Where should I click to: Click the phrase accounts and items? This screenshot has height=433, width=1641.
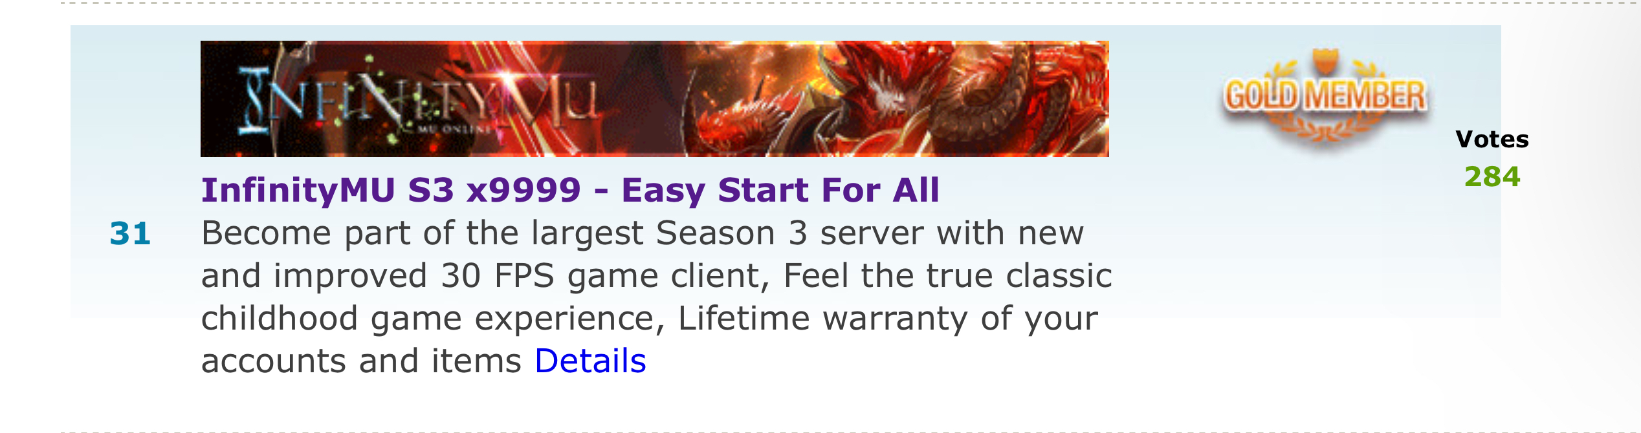pyautogui.click(x=361, y=361)
